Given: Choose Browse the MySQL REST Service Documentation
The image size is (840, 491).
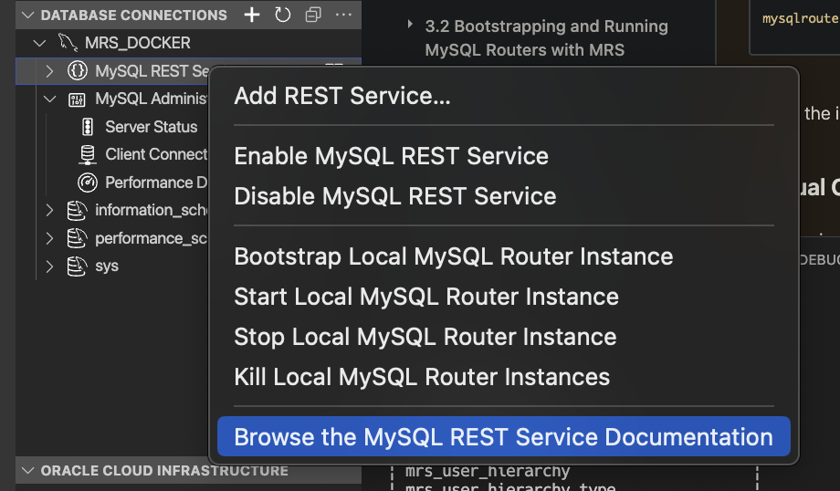Looking at the screenshot, I should tap(503, 437).
